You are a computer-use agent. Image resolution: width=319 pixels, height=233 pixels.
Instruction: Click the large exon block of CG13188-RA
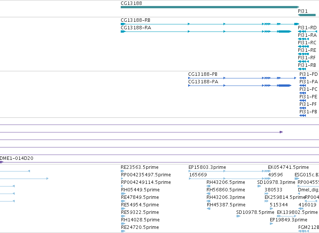[x=285, y=32]
